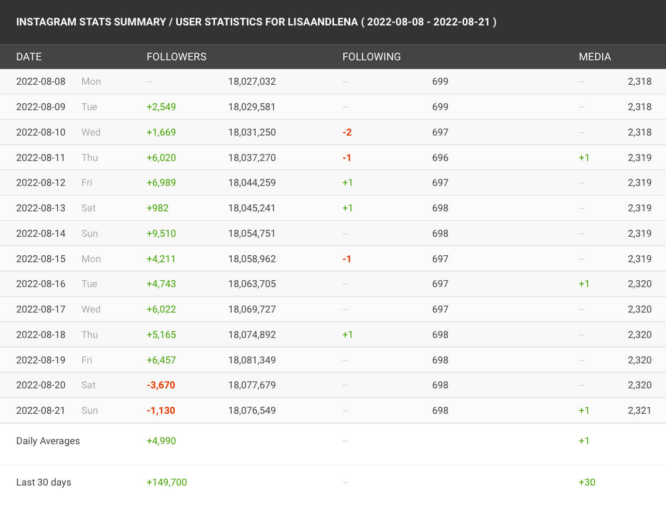Click follower gain +4,743

(x=161, y=284)
